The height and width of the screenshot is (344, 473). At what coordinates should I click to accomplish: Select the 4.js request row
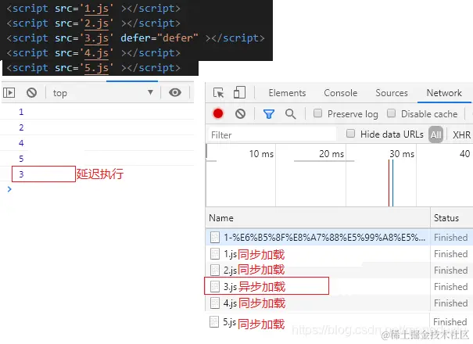[x=339, y=303]
